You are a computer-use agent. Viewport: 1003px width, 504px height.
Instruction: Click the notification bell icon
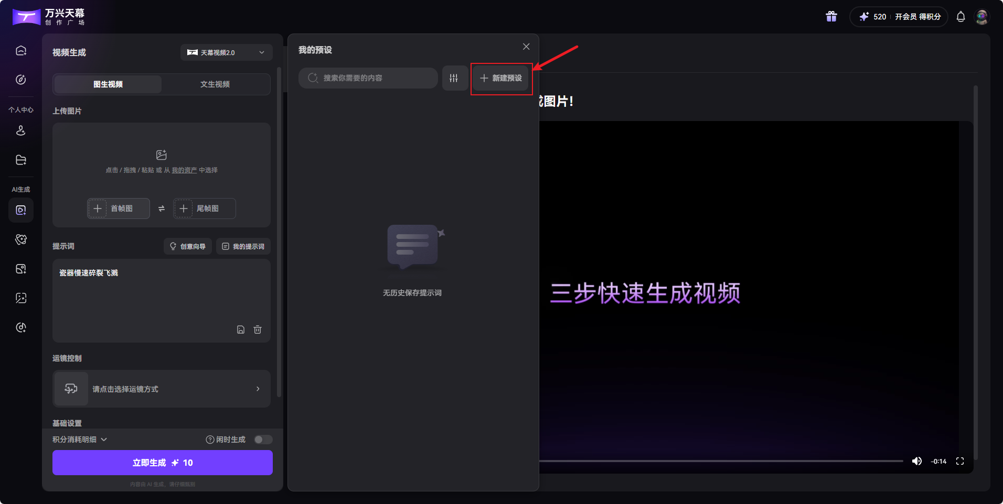pos(961,16)
